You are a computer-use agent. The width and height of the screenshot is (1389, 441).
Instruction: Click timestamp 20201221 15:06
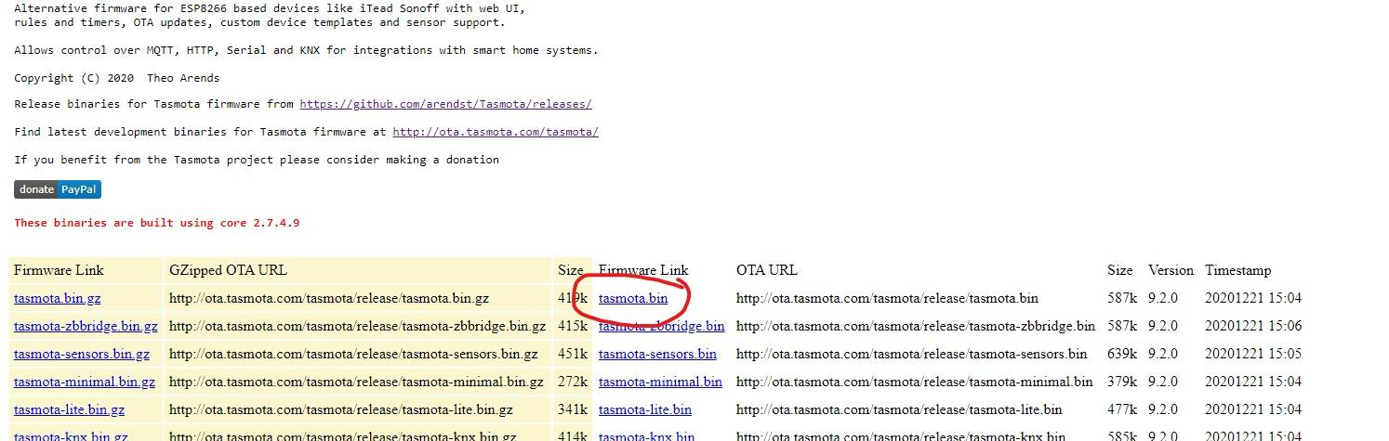pyautogui.click(x=1253, y=326)
